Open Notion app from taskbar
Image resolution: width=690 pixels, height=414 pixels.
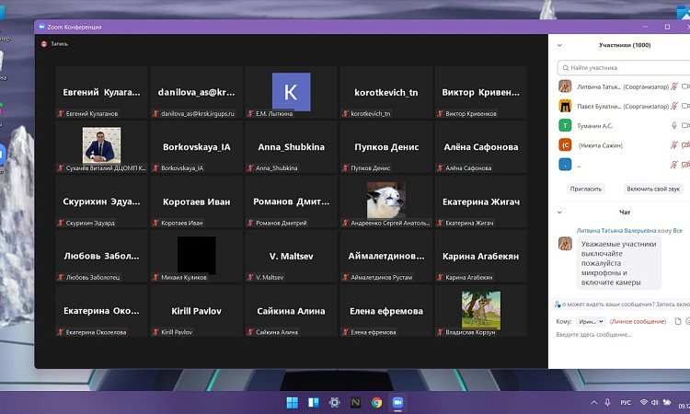356,402
